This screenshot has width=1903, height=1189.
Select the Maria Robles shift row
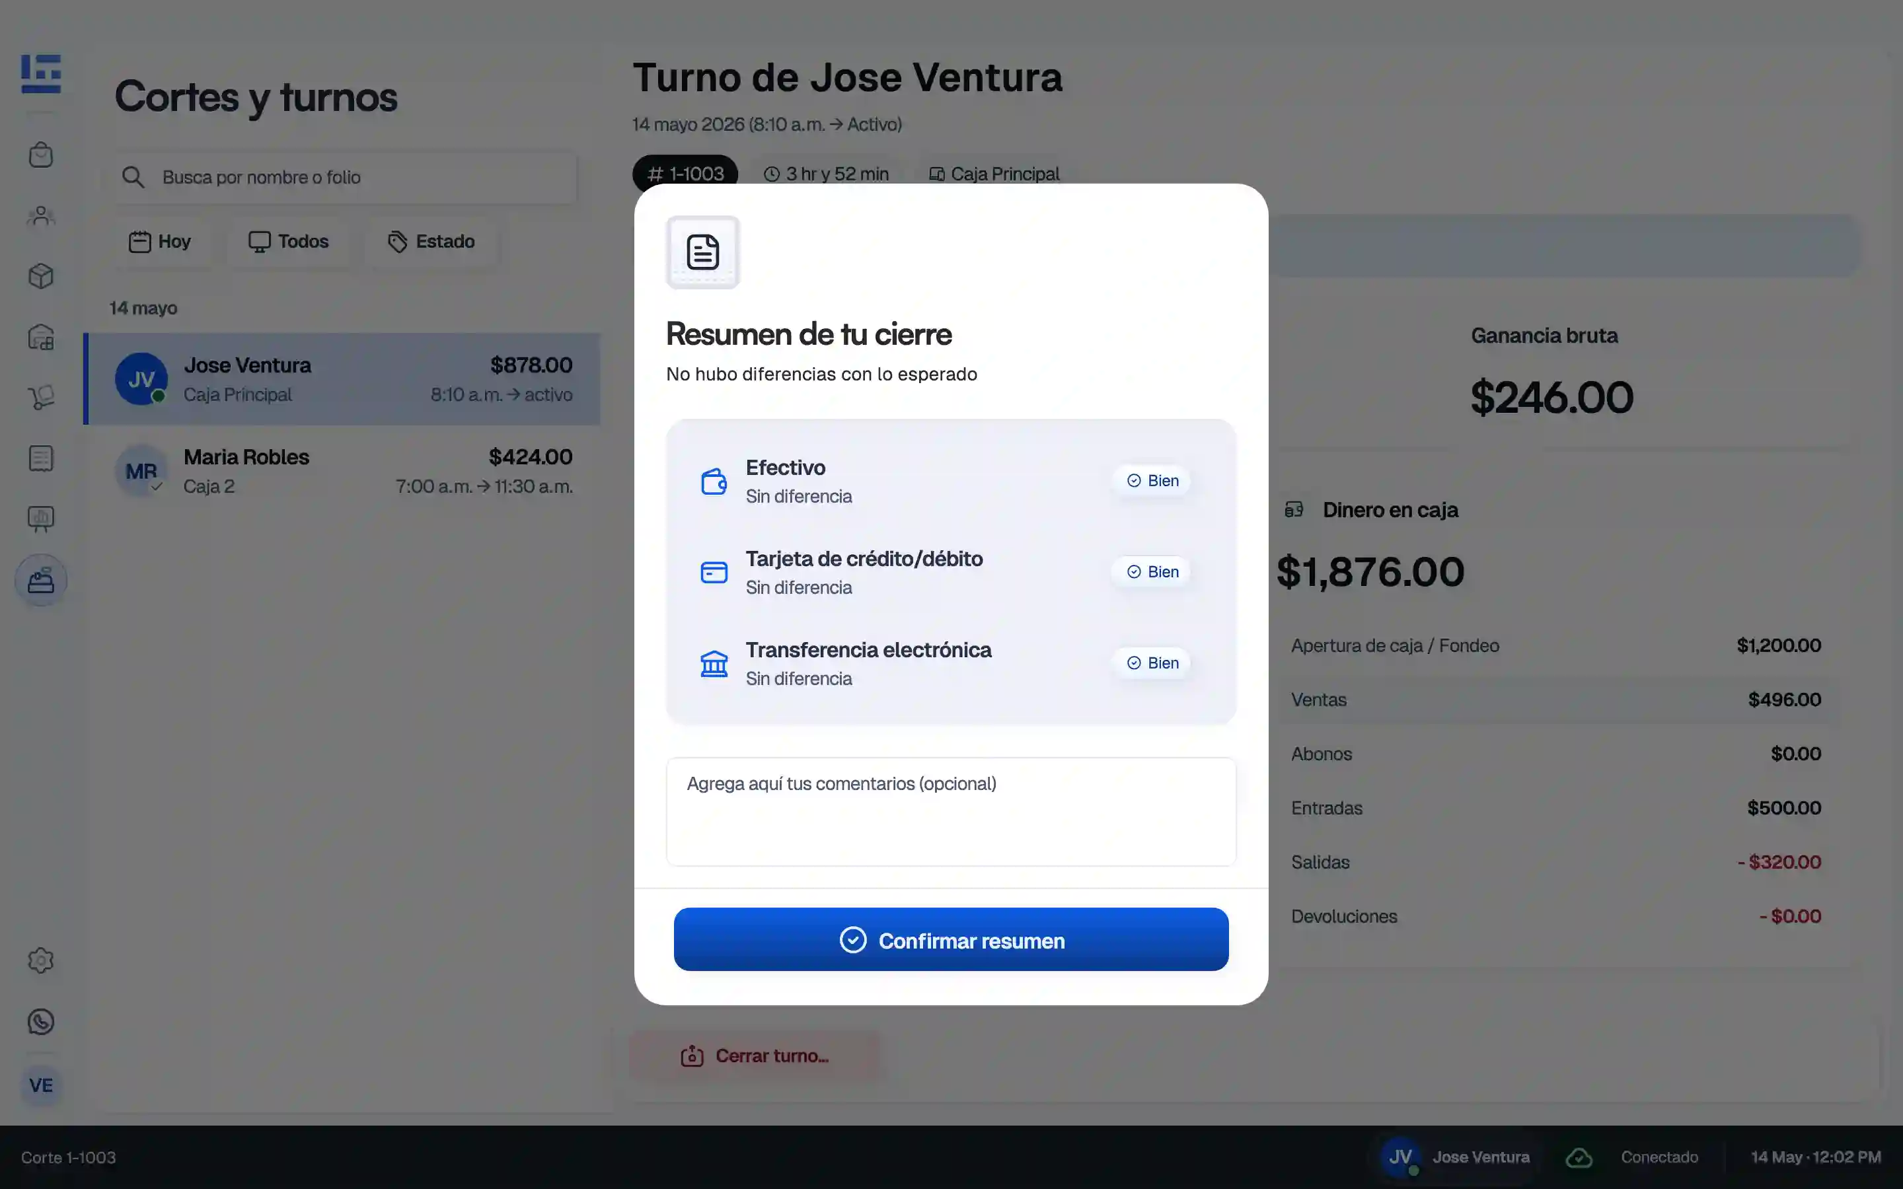[342, 471]
